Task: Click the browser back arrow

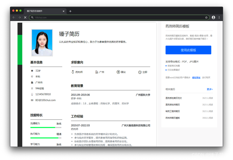Action: tap(14, 18)
